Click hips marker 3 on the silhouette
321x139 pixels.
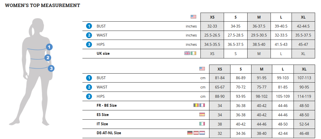click(x=51, y=68)
